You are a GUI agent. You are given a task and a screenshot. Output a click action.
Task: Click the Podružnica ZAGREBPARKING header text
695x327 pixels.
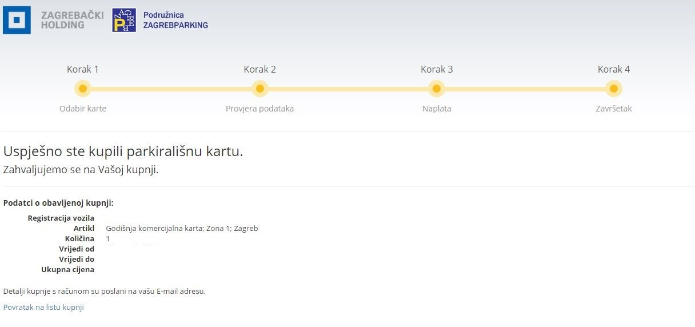pyautogui.click(x=175, y=20)
